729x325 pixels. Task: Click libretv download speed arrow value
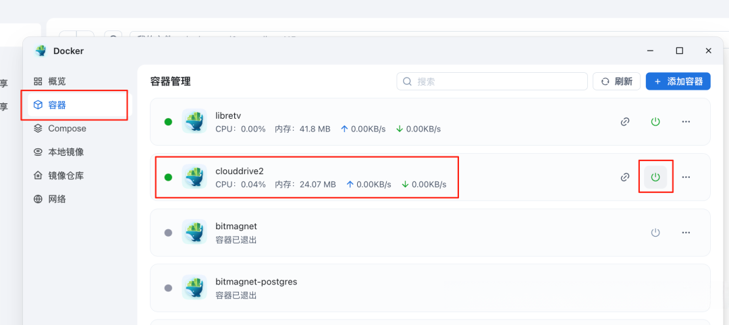pyautogui.click(x=418, y=129)
